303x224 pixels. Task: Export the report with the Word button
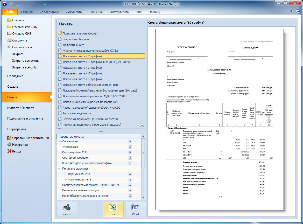136,209
